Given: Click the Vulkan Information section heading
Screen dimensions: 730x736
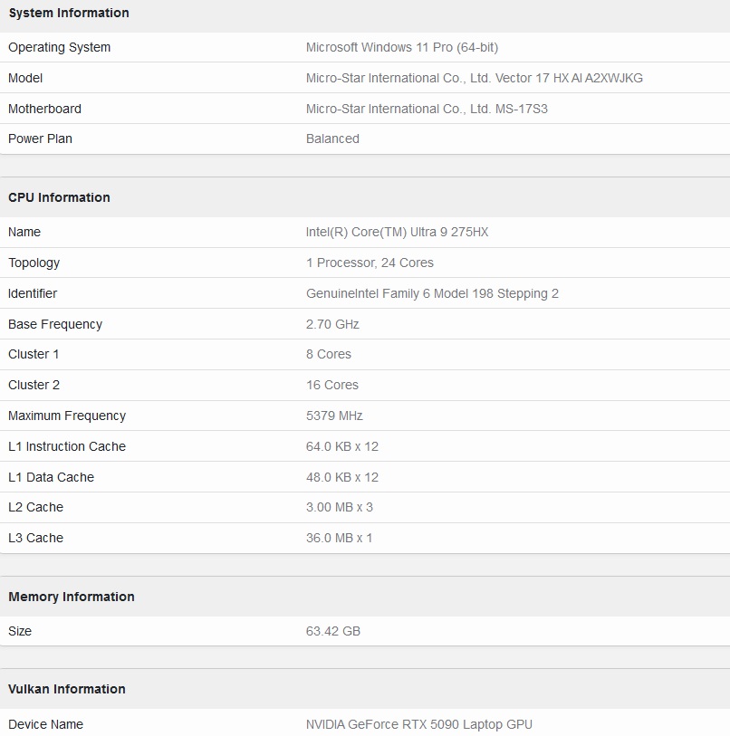Looking at the screenshot, I should 67,689.
